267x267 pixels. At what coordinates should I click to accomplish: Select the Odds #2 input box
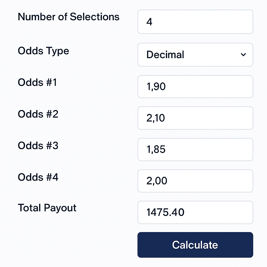pos(195,118)
